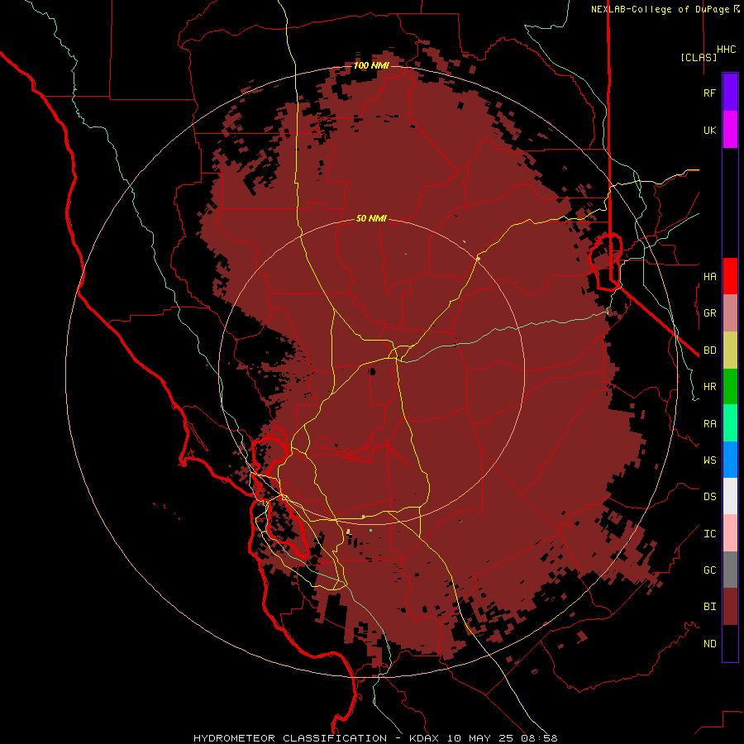Image resolution: width=744 pixels, height=744 pixels.
Task: Click the HR legend label
Action: [x=709, y=387]
